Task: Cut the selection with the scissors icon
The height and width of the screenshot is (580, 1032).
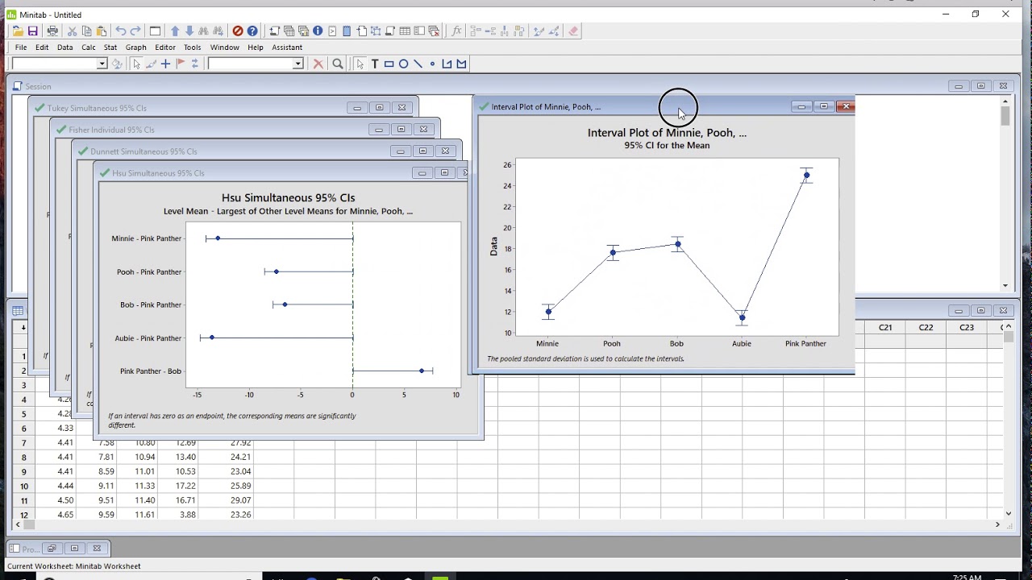Action: click(72, 31)
